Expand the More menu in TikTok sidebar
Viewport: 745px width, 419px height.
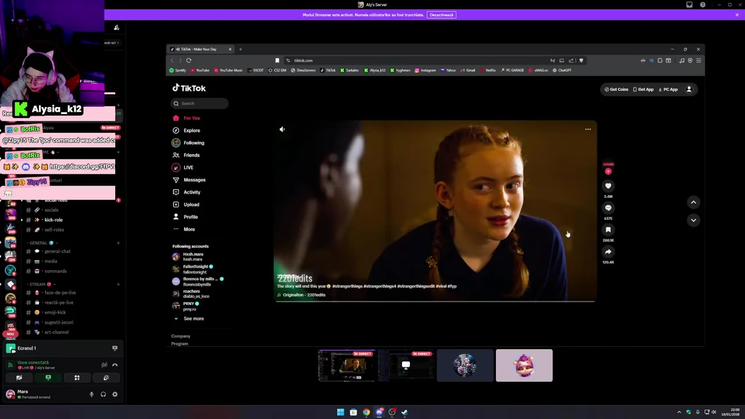185,229
